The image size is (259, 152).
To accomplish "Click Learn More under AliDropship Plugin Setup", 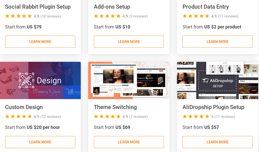I will point(218,142).
